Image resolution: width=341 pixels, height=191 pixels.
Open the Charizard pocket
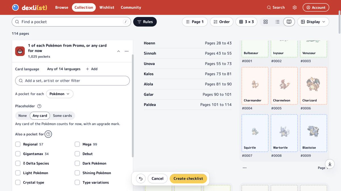tap(313, 86)
